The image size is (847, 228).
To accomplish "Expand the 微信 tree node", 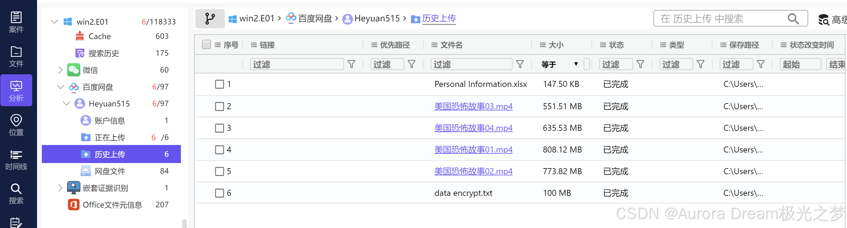I will 60,70.
